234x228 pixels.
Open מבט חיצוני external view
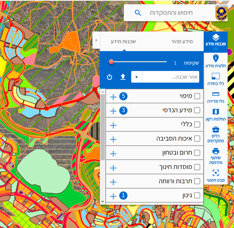coord(216,176)
